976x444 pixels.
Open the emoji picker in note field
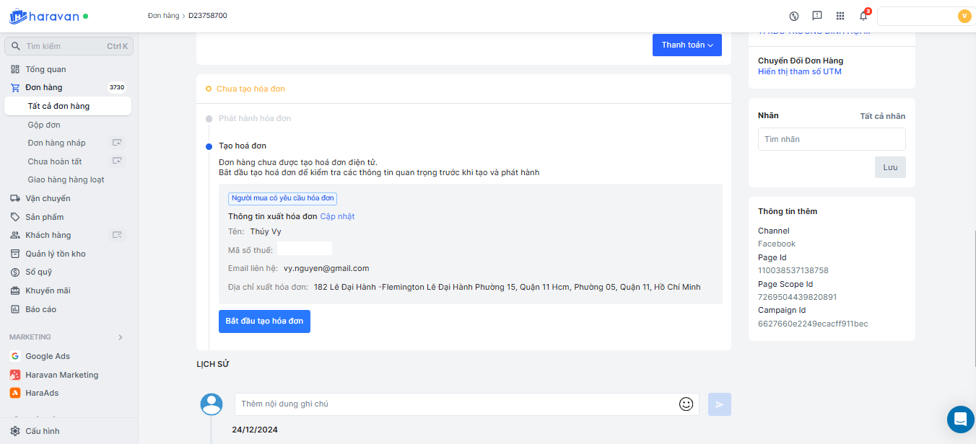tap(686, 404)
